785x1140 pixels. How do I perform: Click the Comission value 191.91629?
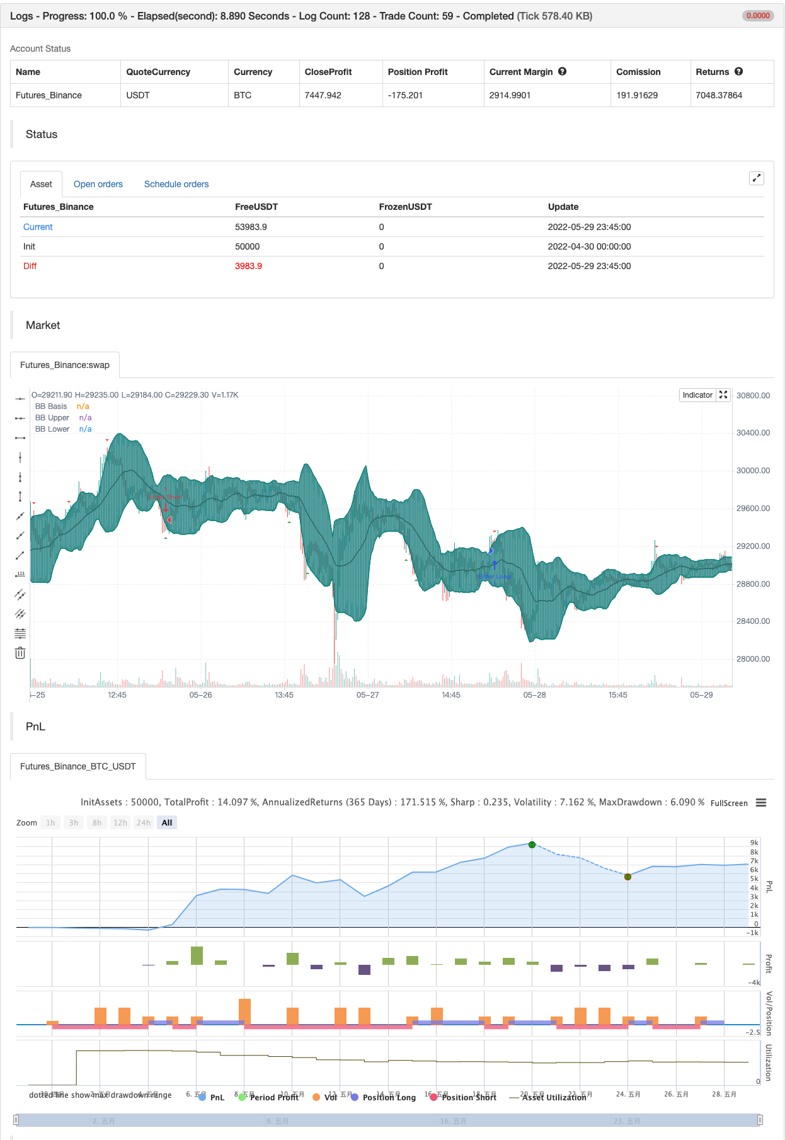[637, 95]
